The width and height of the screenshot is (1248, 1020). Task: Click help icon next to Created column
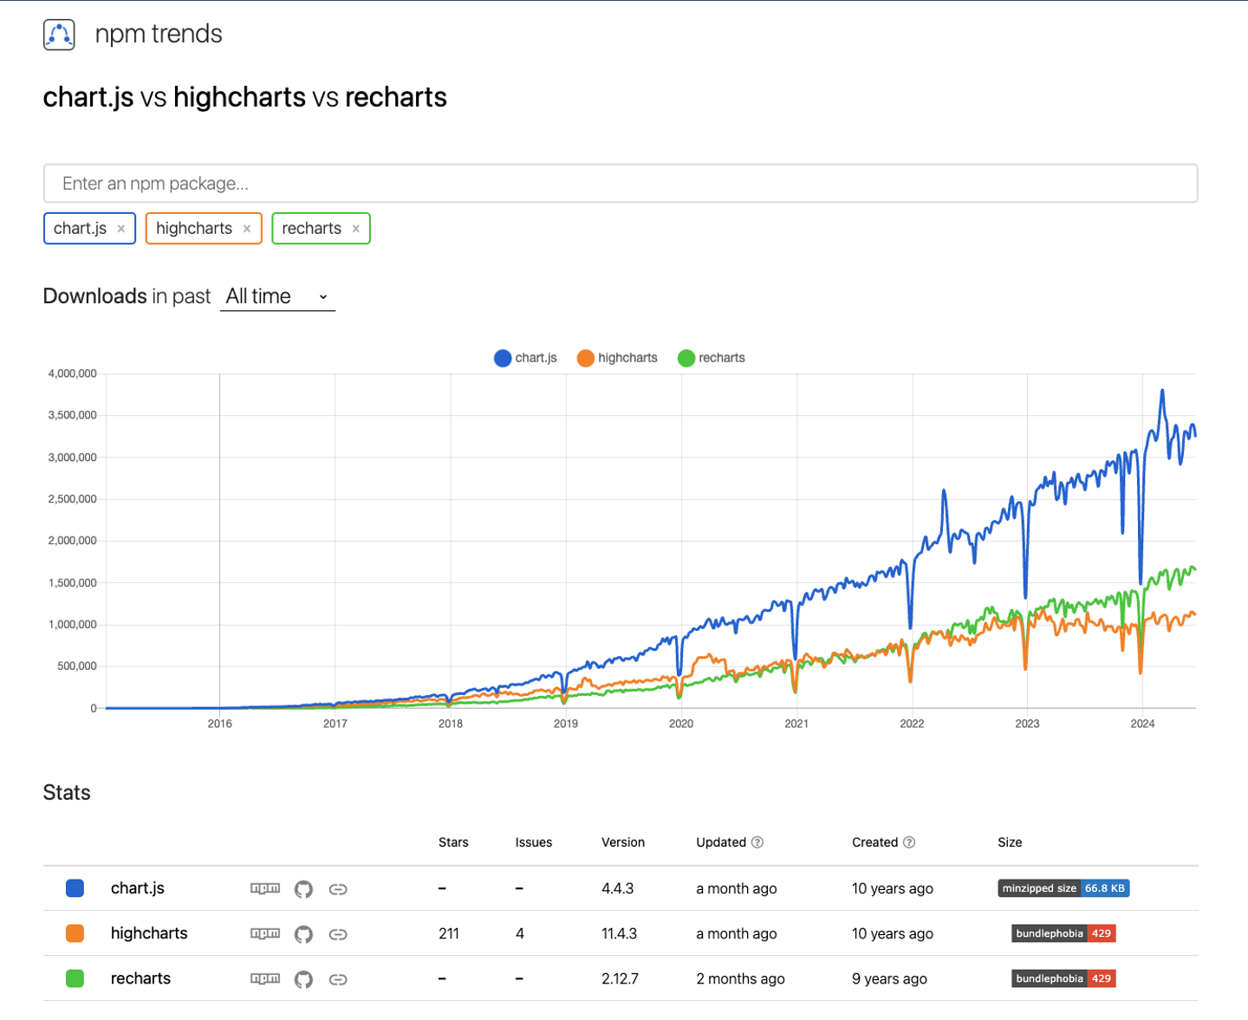click(x=909, y=842)
